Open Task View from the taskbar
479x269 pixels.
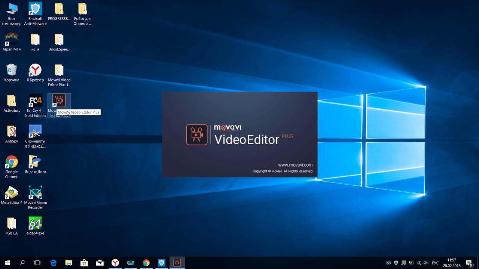(x=37, y=263)
